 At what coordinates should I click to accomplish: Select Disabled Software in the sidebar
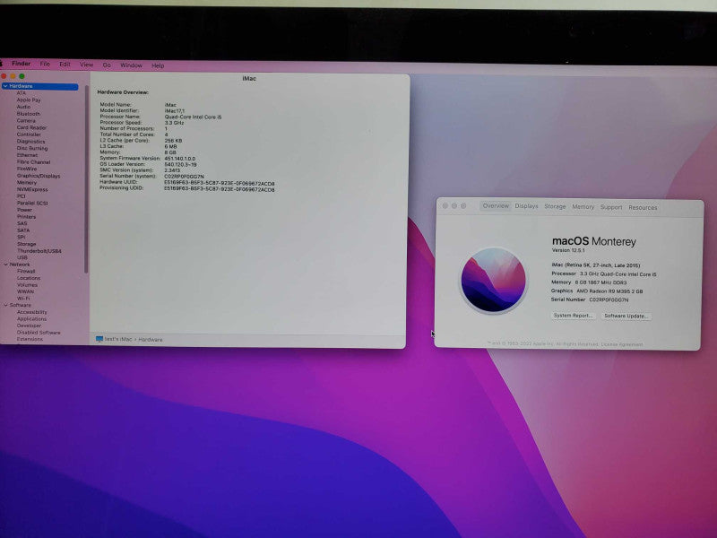[39, 333]
